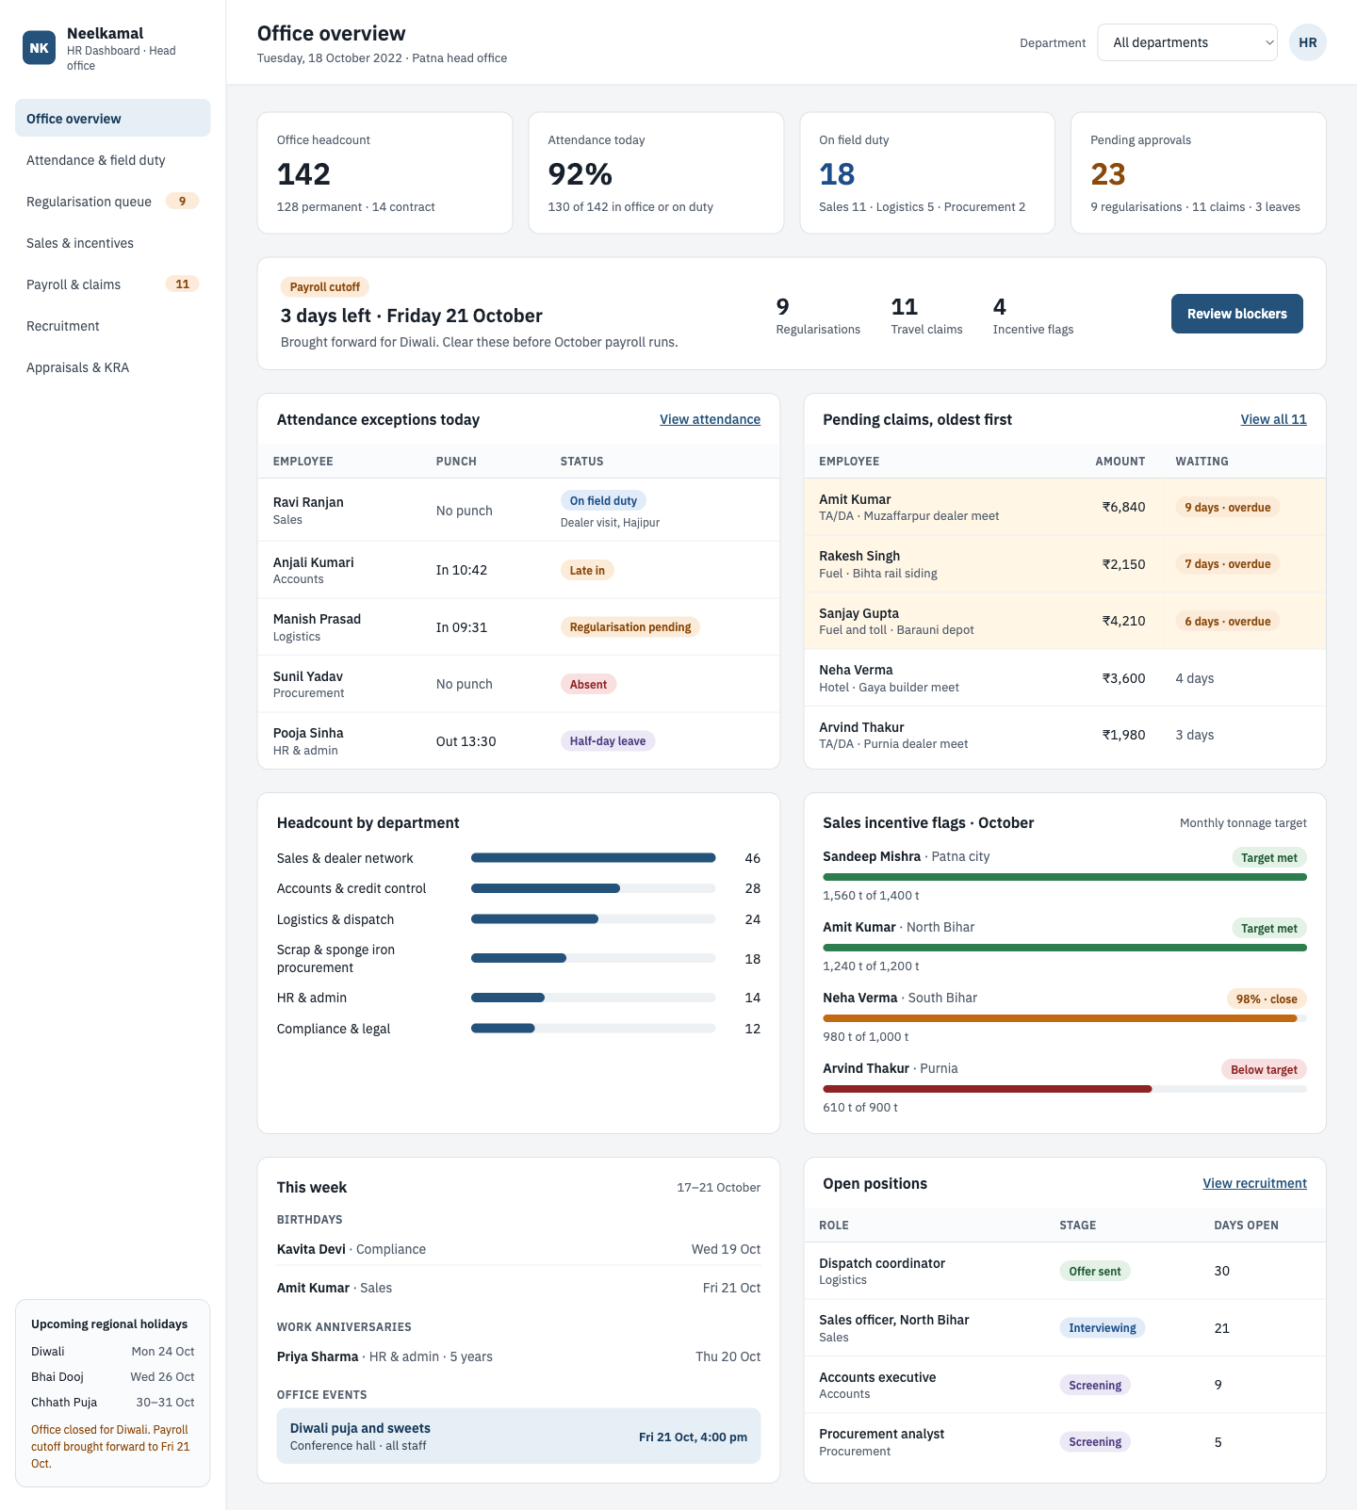Click the Sales & dealer network headcount bar
The image size is (1357, 1510).
tap(593, 858)
